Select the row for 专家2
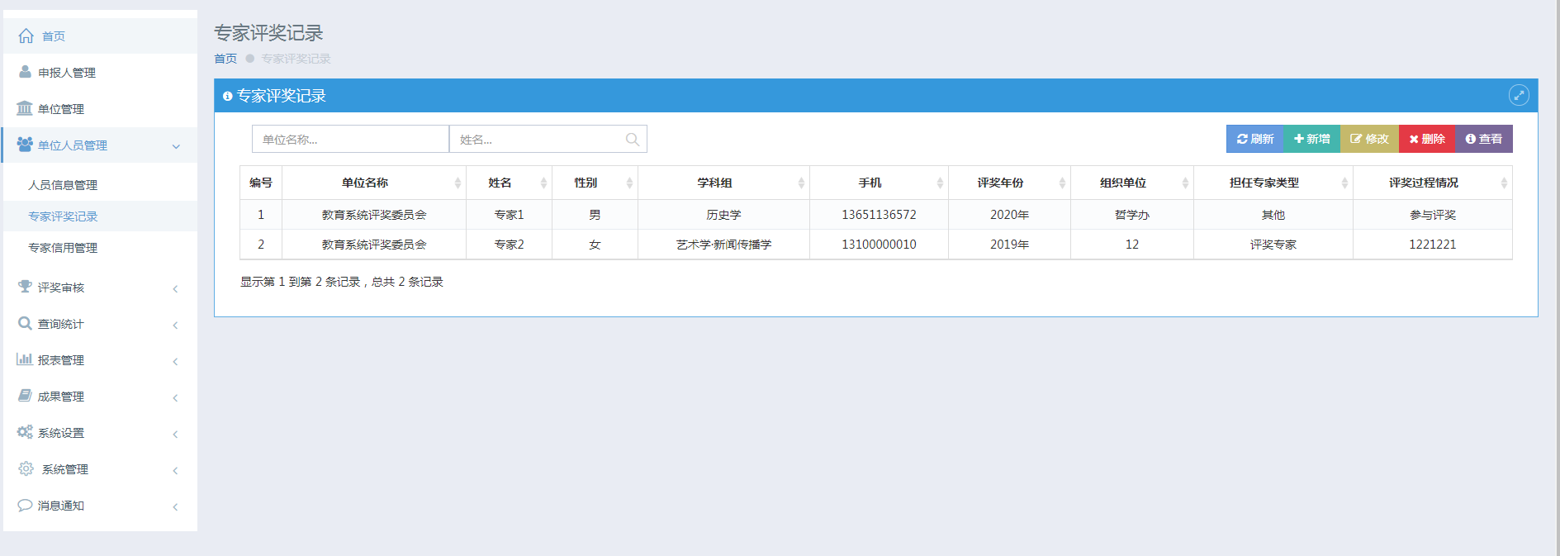This screenshot has height=556, width=1560. (x=875, y=245)
